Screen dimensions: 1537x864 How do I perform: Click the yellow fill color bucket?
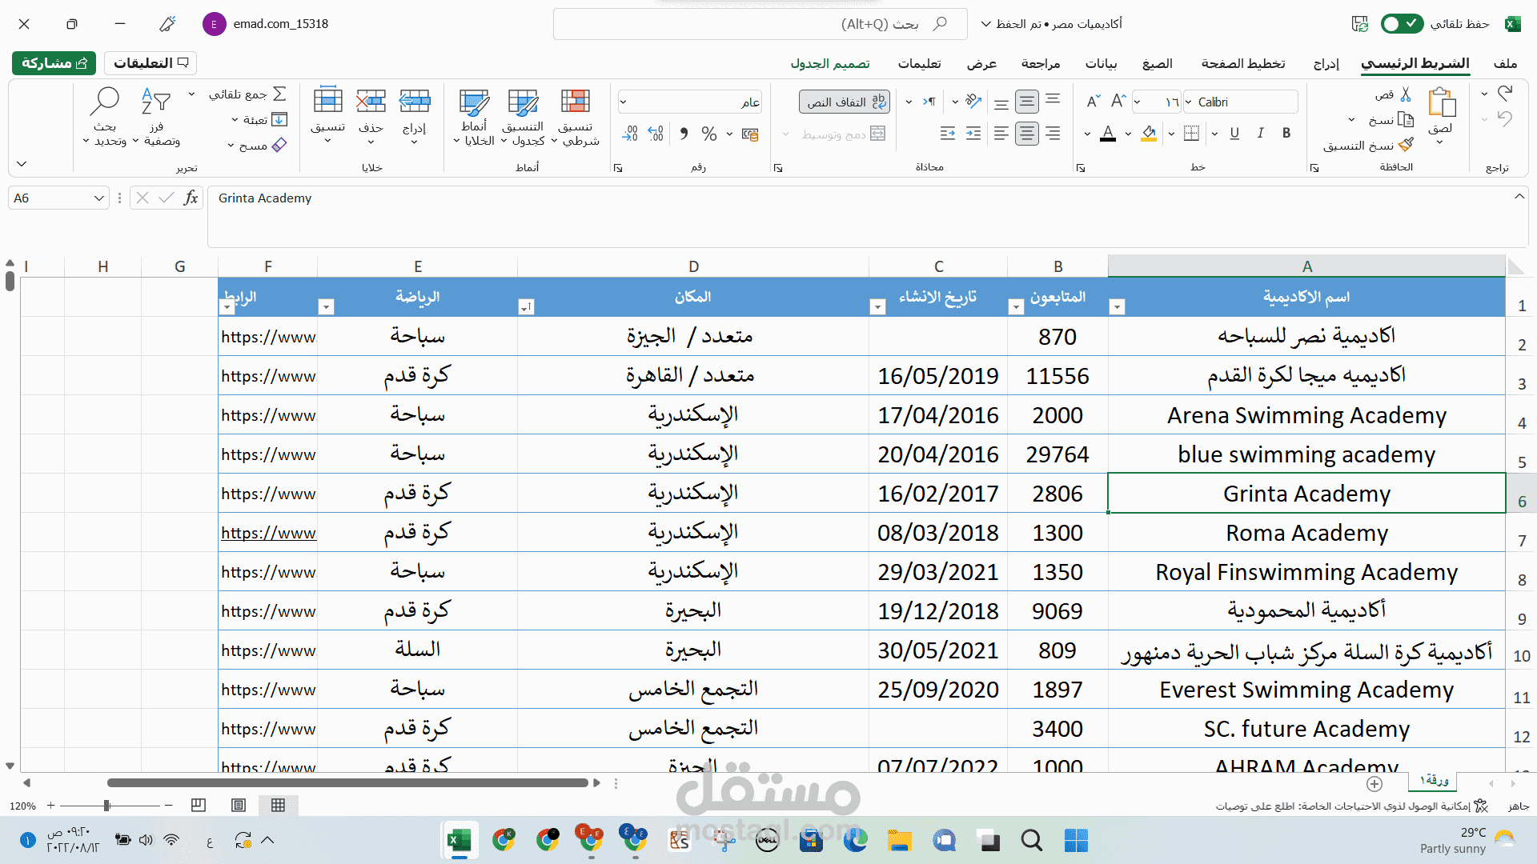tap(1149, 134)
